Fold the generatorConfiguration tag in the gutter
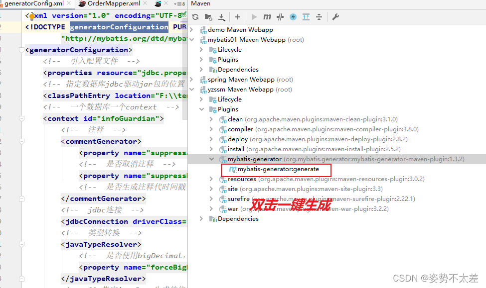The height and width of the screenshot is (288, 486). (x=21, y=50)
